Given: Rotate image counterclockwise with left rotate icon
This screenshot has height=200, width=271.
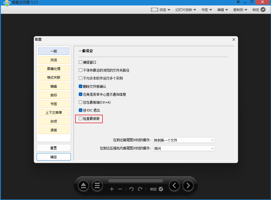Looking at the screenshot, I should point(131,189).
